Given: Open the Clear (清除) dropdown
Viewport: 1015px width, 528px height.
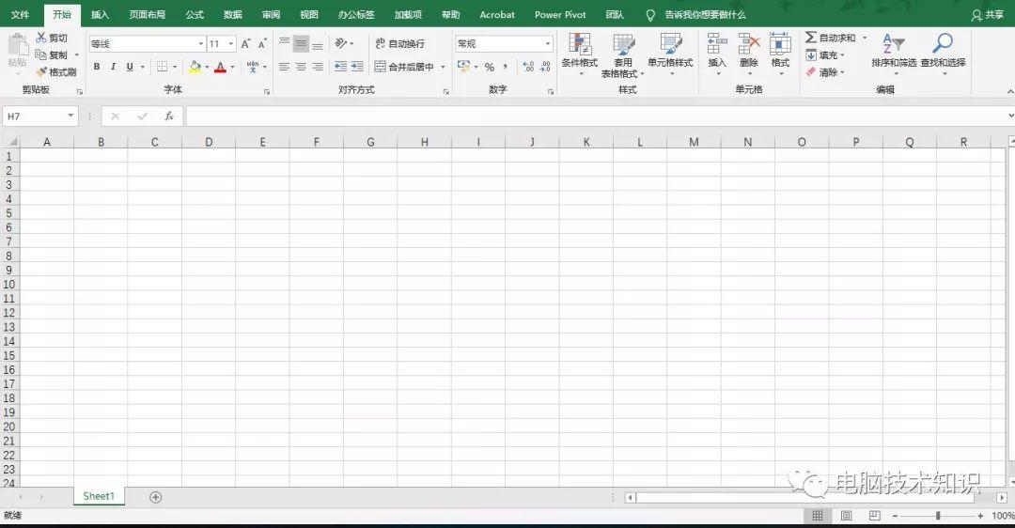Looking at the screenshot, I should pyautogui.click(x=825, y=71).
